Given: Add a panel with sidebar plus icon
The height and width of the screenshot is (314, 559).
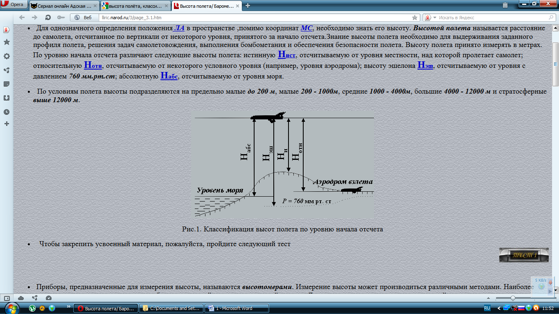Looking at the screenshot, I should (7, 123).
